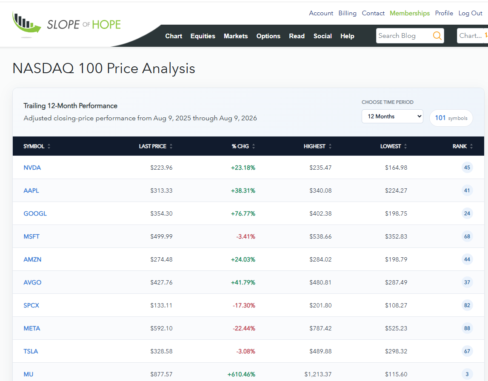The width and height of the screenshot is (488, 381).
Task: Sort by SYMBOL column arrows
Action: pyautogui.click(x=49, y=146)
